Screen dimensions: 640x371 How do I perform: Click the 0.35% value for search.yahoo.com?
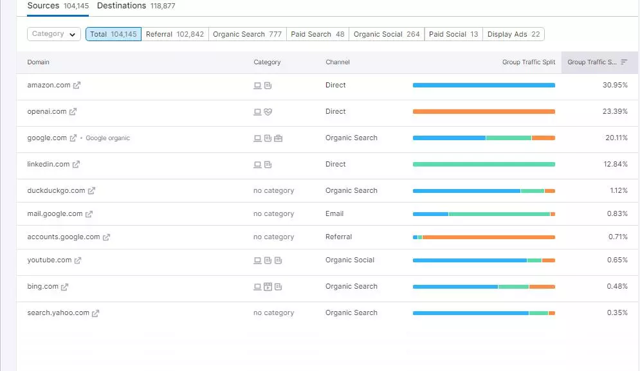tap(617, 312)
